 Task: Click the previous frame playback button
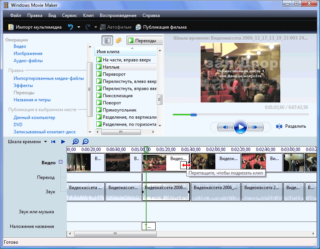225,127
